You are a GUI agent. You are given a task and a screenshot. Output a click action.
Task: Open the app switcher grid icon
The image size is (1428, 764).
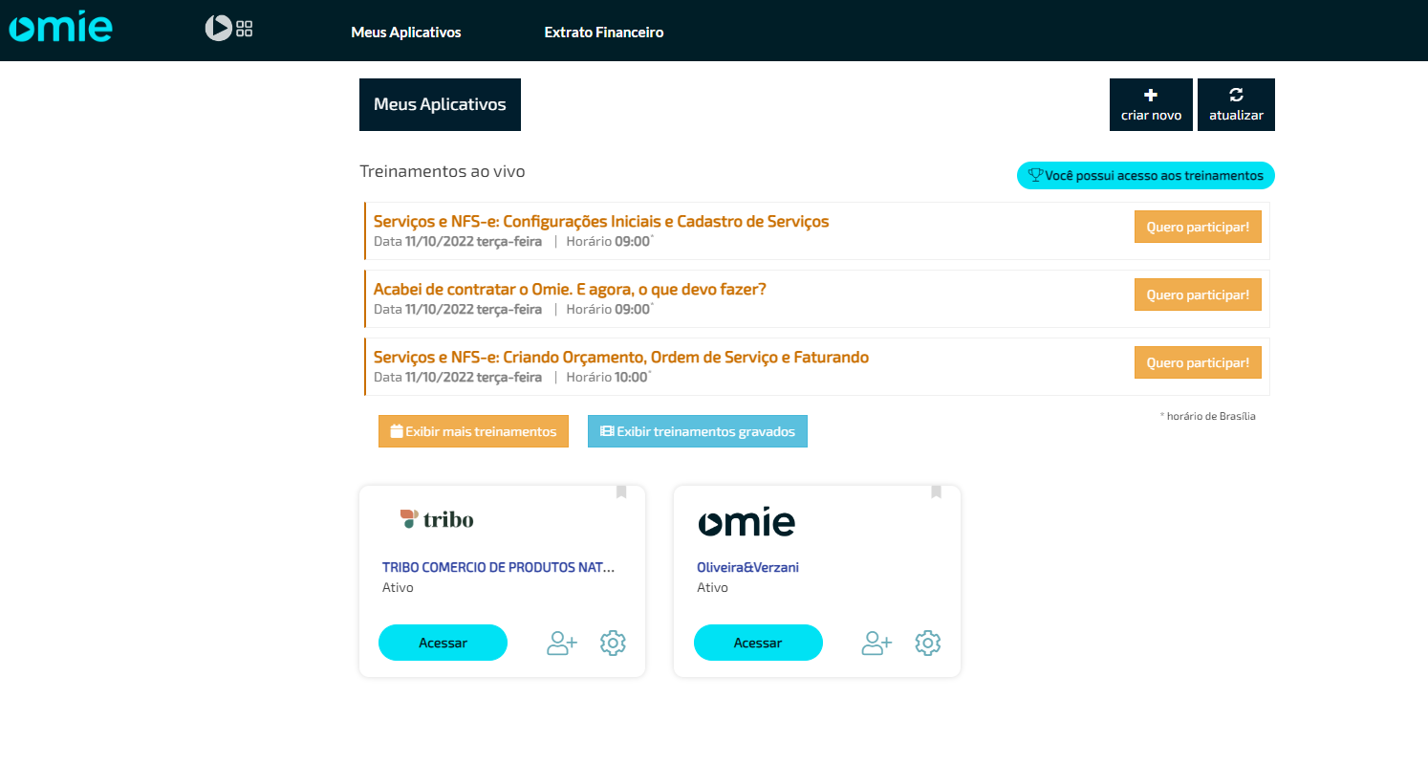(244, 29)
